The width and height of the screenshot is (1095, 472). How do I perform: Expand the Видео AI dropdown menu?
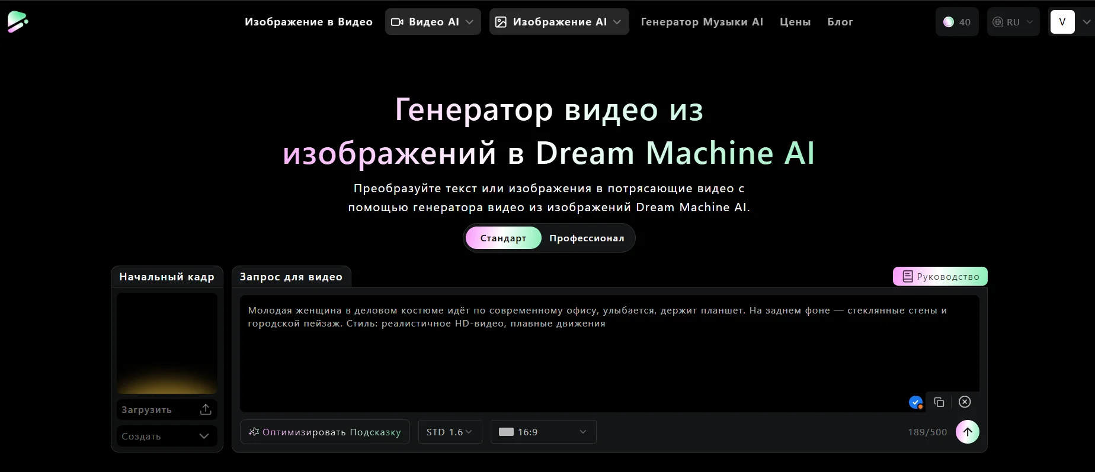pos(433,22)
